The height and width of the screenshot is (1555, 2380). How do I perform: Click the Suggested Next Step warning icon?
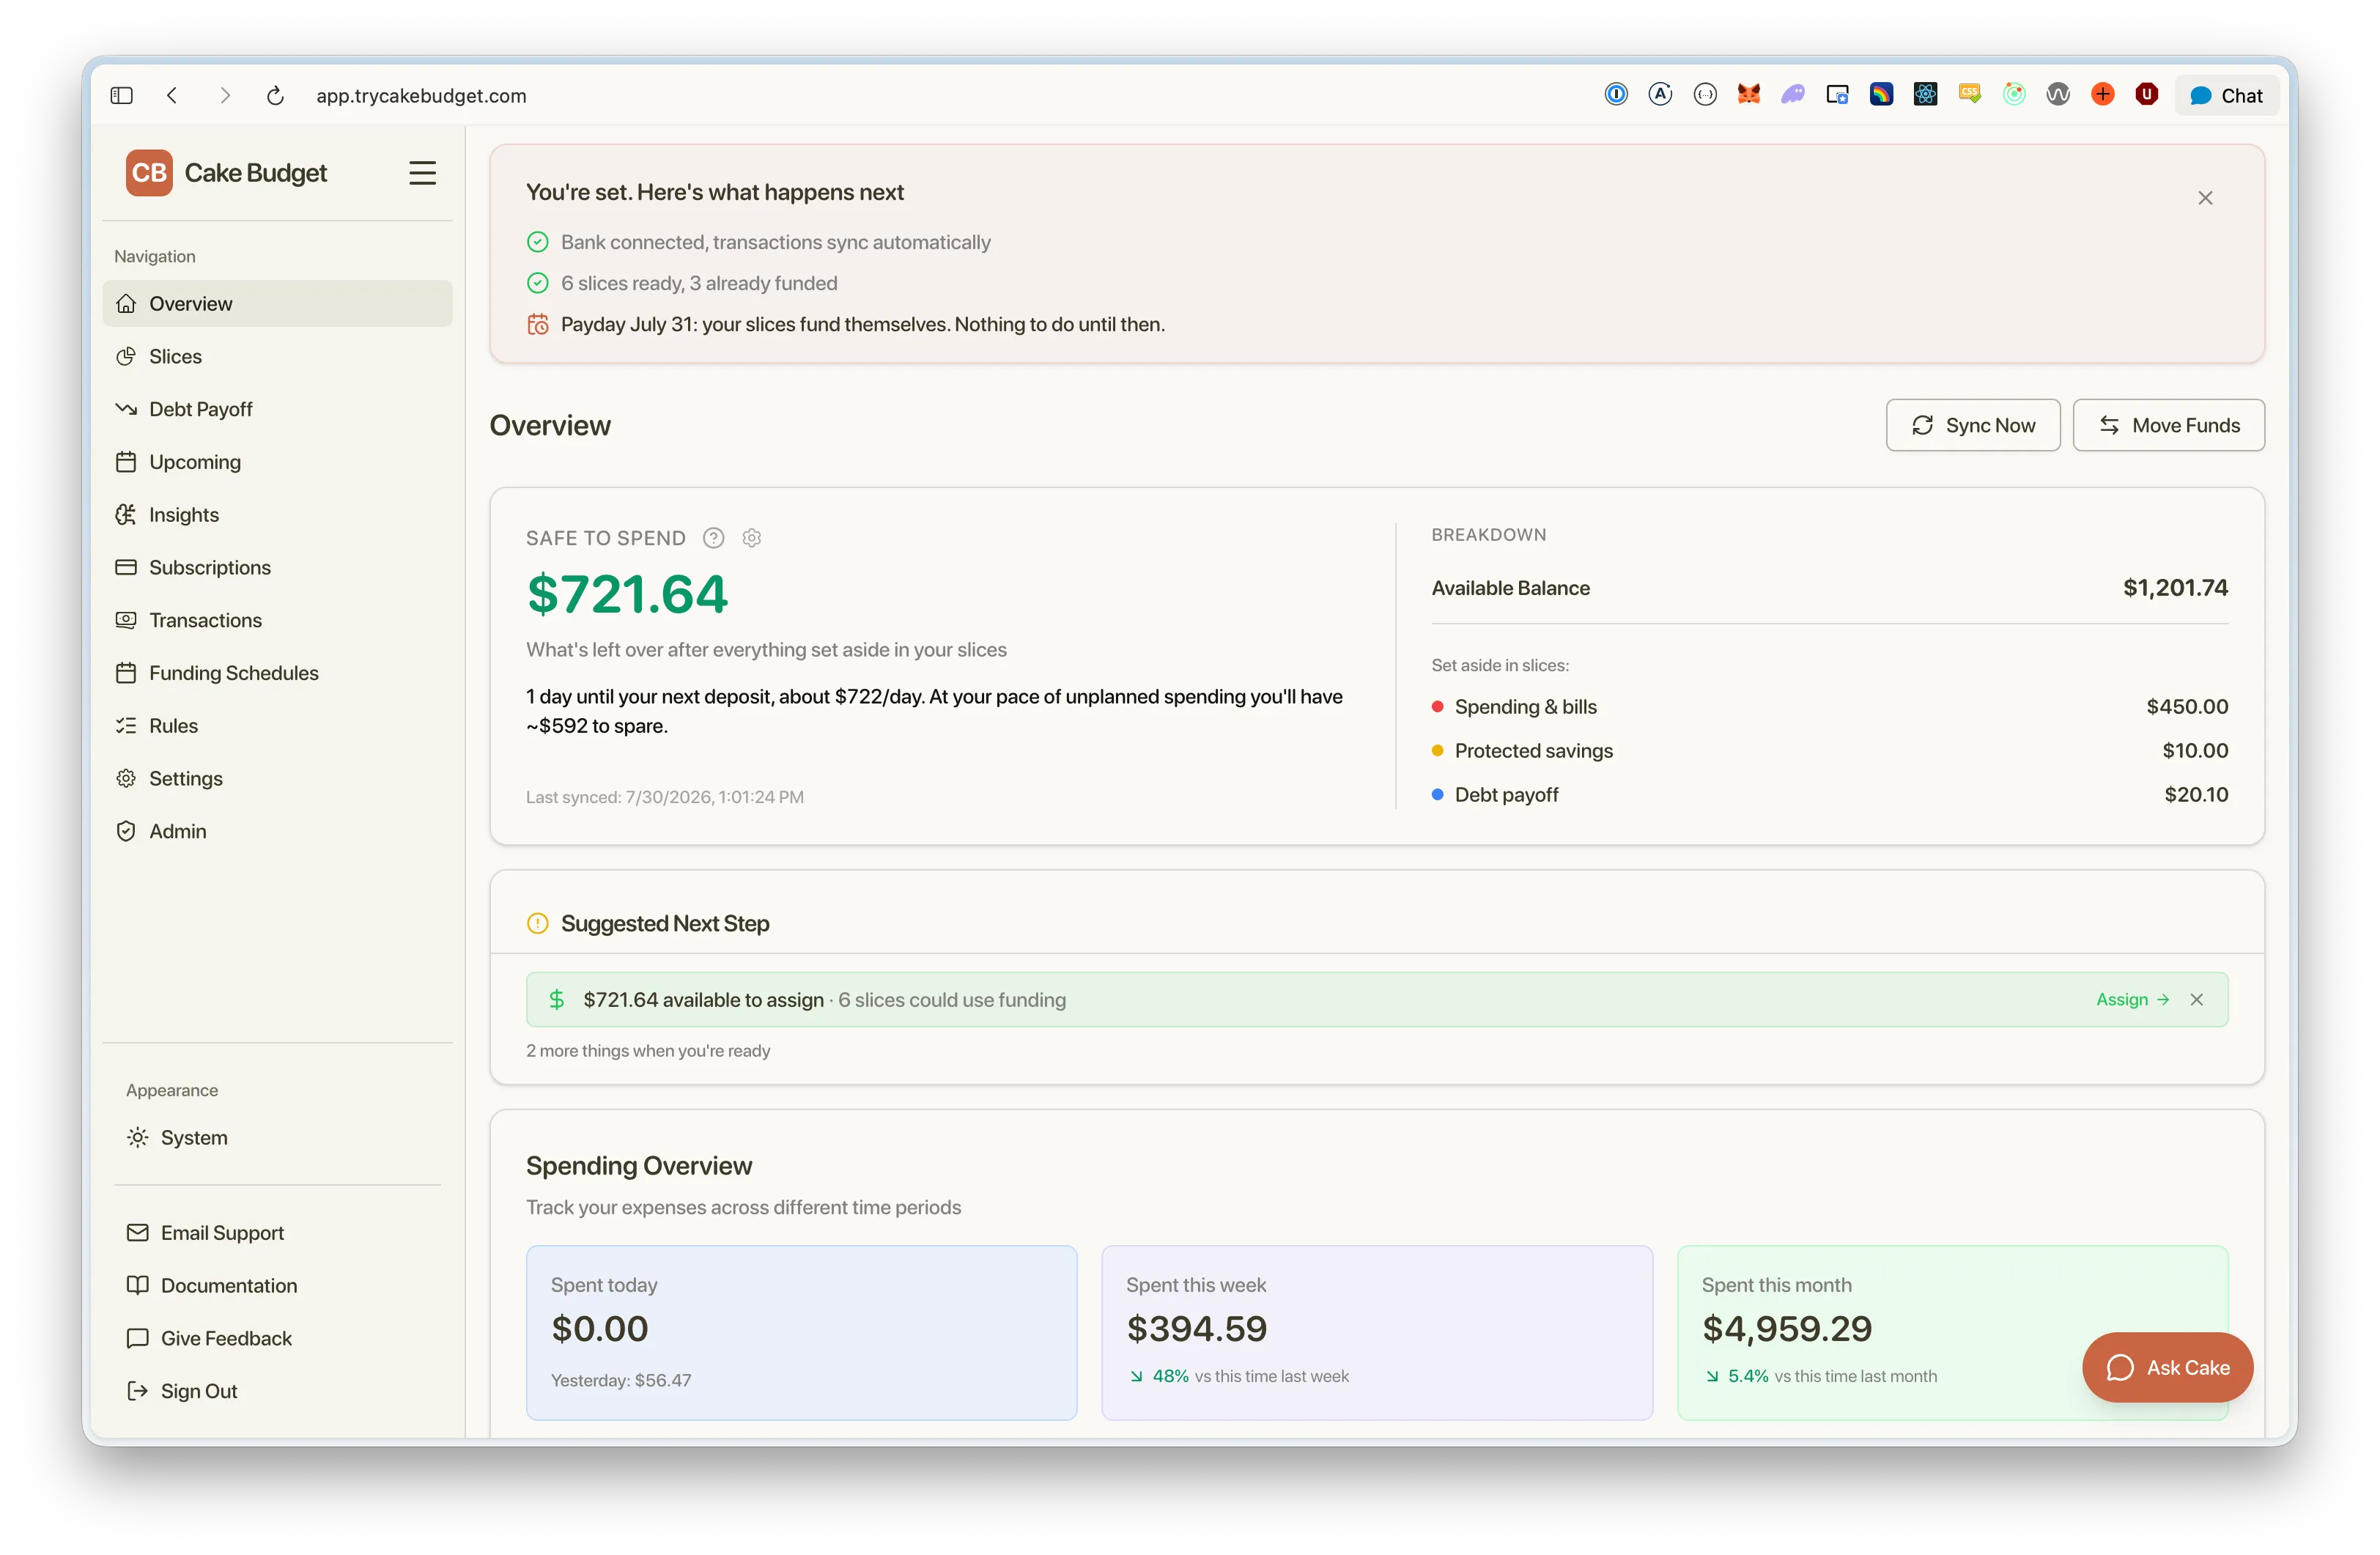point(538,923)
